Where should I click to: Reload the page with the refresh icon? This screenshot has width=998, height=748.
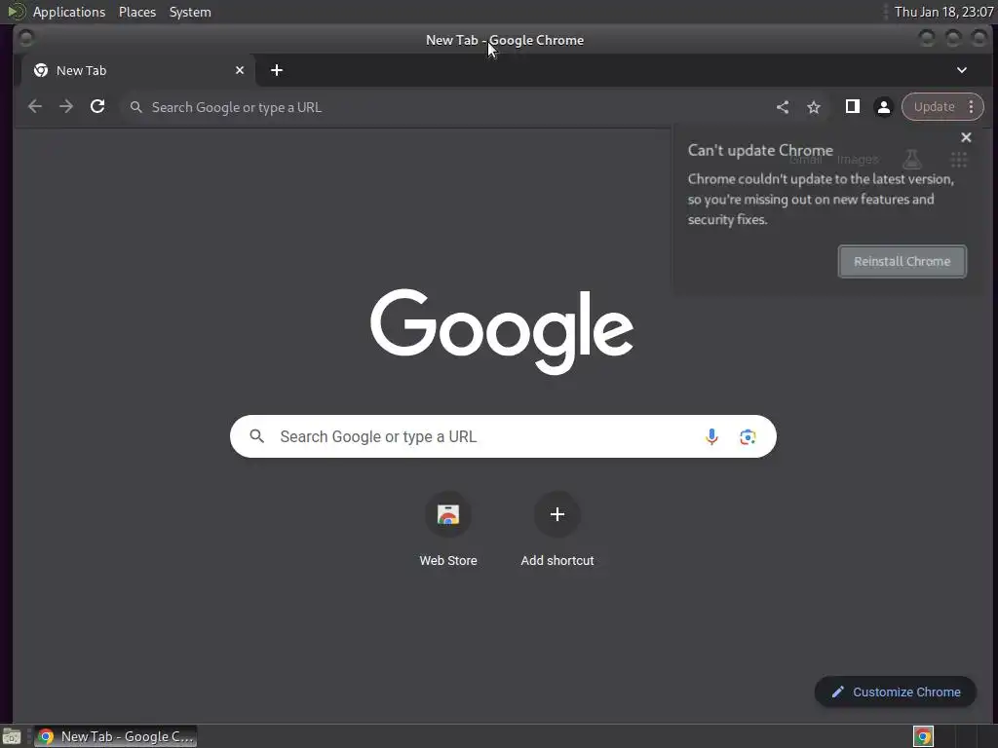click(97, 107)
